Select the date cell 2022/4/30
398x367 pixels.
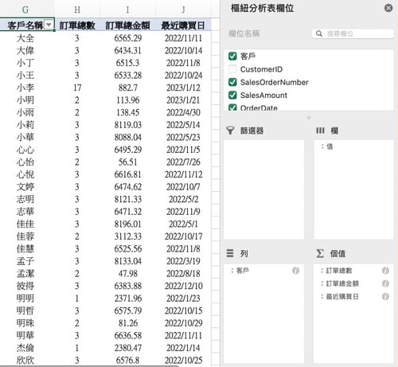183,112
